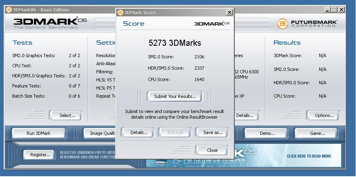Screen dimensions: 356x177
Task: Click the Register 3DMark06 Pro banner text
Action: tap(88, 155)
